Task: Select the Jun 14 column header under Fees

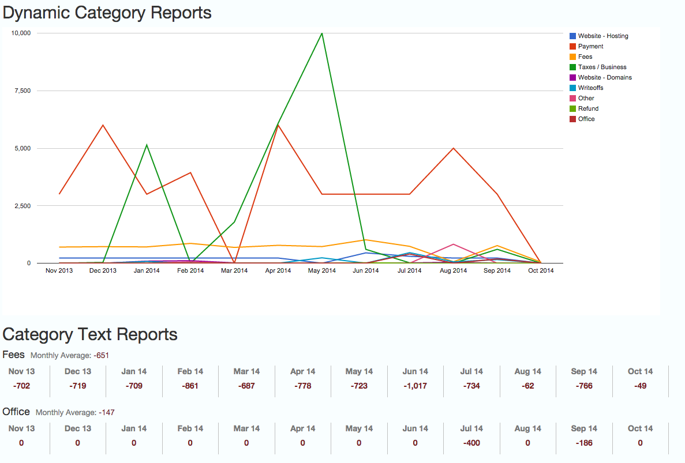Action: point(415,371)
